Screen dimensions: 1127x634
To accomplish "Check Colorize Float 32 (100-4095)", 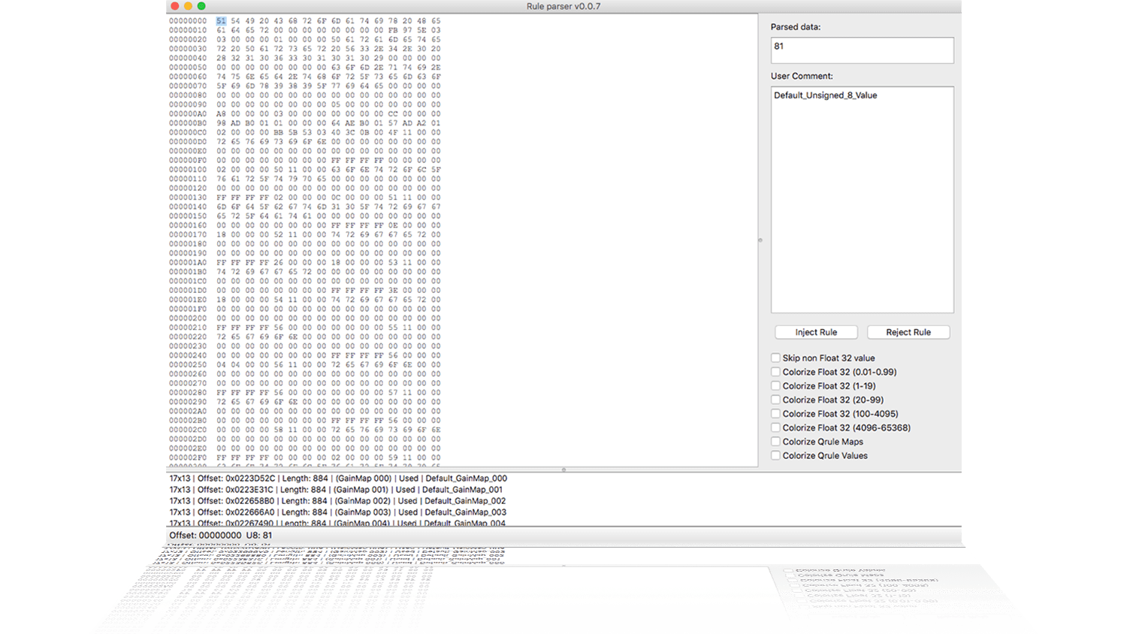I will (x=775, y=414).
